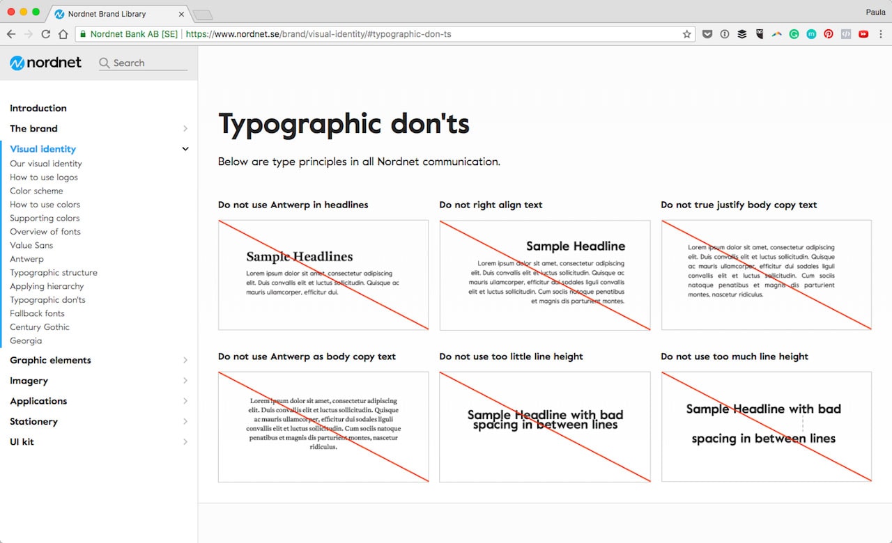
Task: Reload the current page
Action: coord(46,33)
